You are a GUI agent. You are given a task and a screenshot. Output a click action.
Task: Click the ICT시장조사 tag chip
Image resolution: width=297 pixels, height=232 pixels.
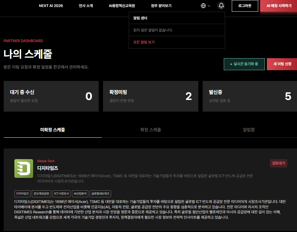61,194
